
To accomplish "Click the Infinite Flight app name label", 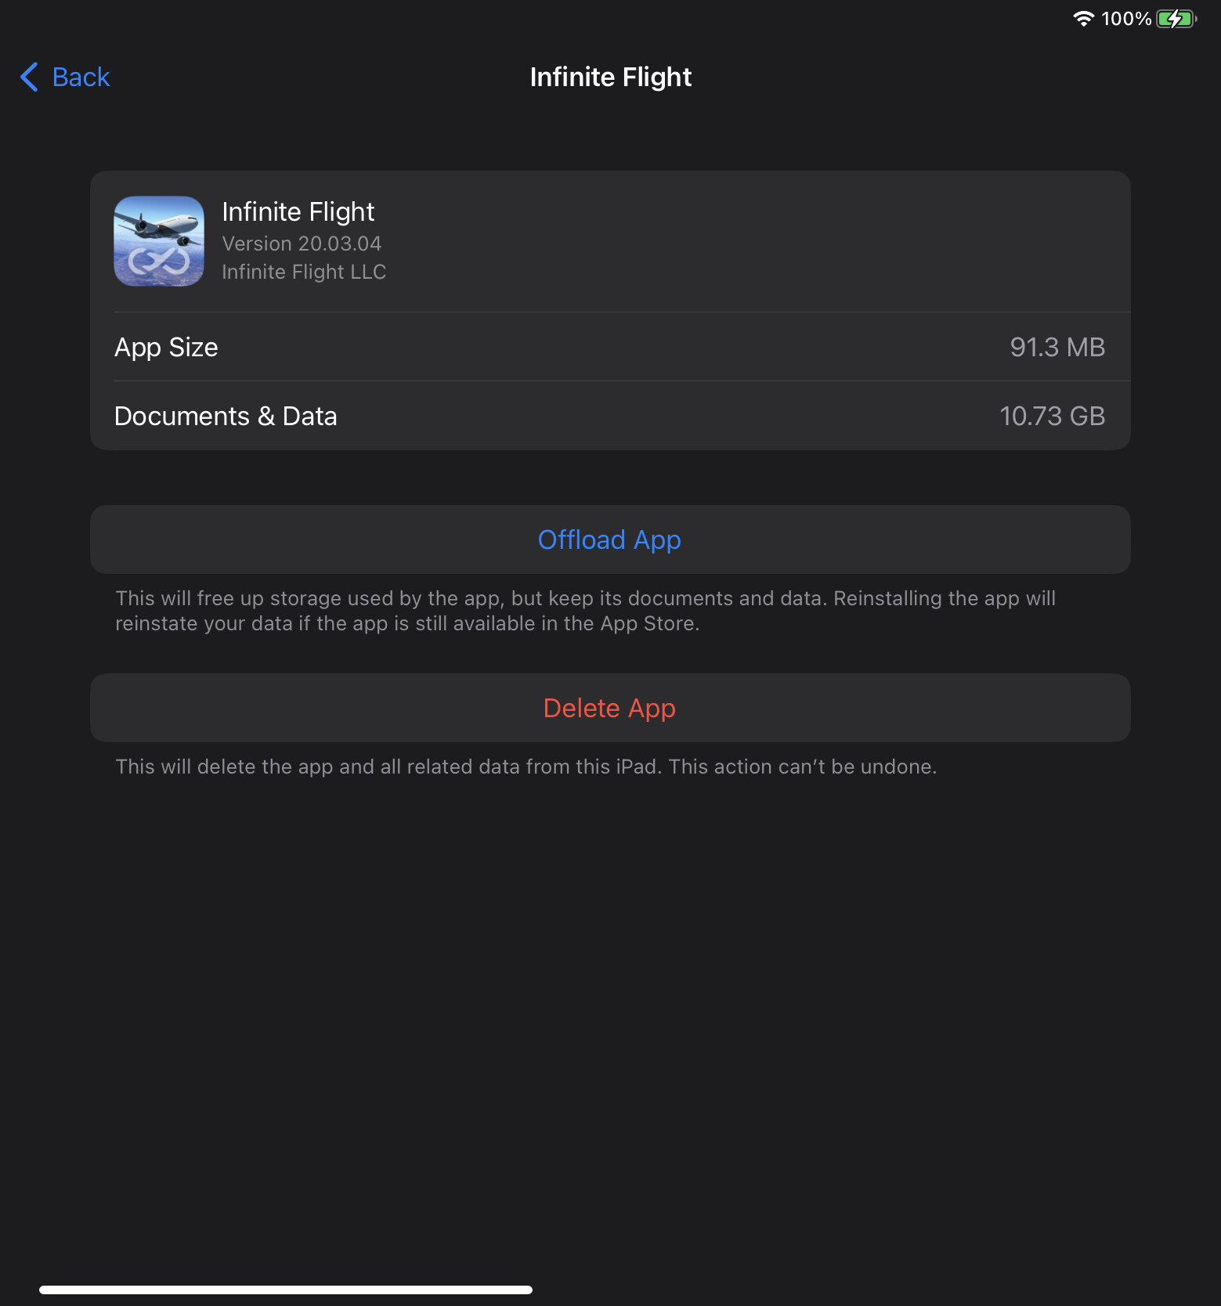I will click(x=298, y=211).
